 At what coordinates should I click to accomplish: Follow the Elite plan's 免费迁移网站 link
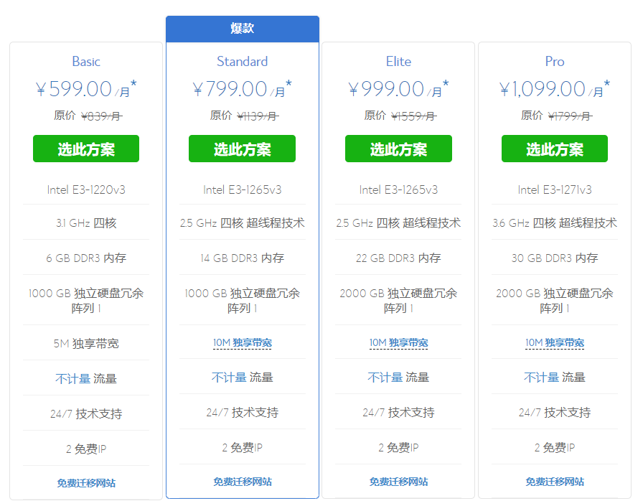point(398,482)
